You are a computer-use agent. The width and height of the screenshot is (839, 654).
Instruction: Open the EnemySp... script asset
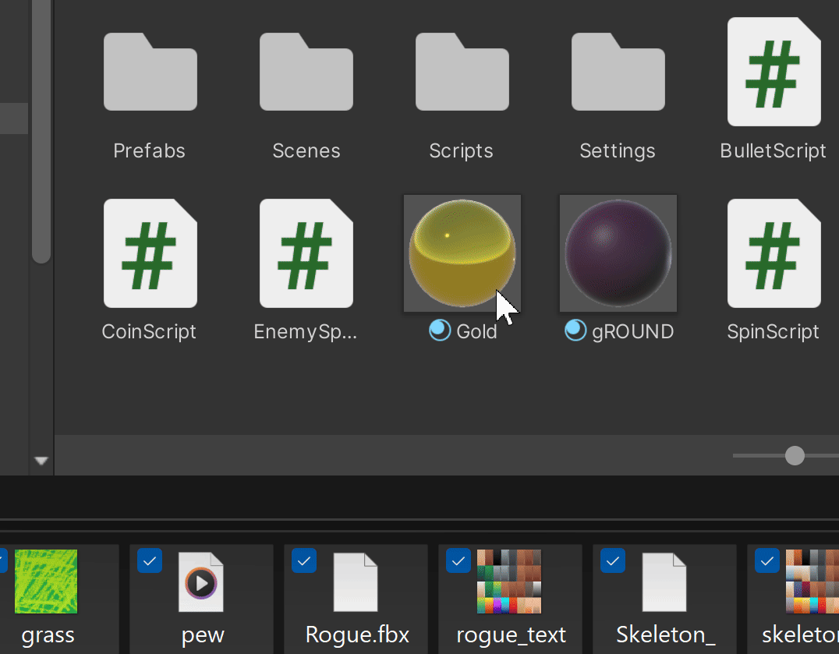tap(305, 253)
